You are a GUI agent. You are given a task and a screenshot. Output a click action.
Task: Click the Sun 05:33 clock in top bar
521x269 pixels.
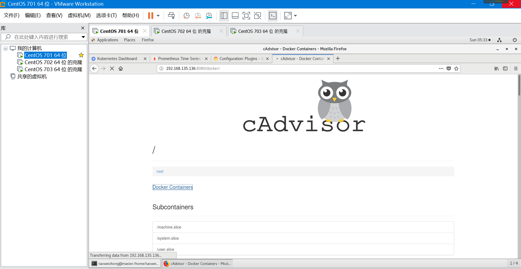pyautogui.click(x=480, y=40)
